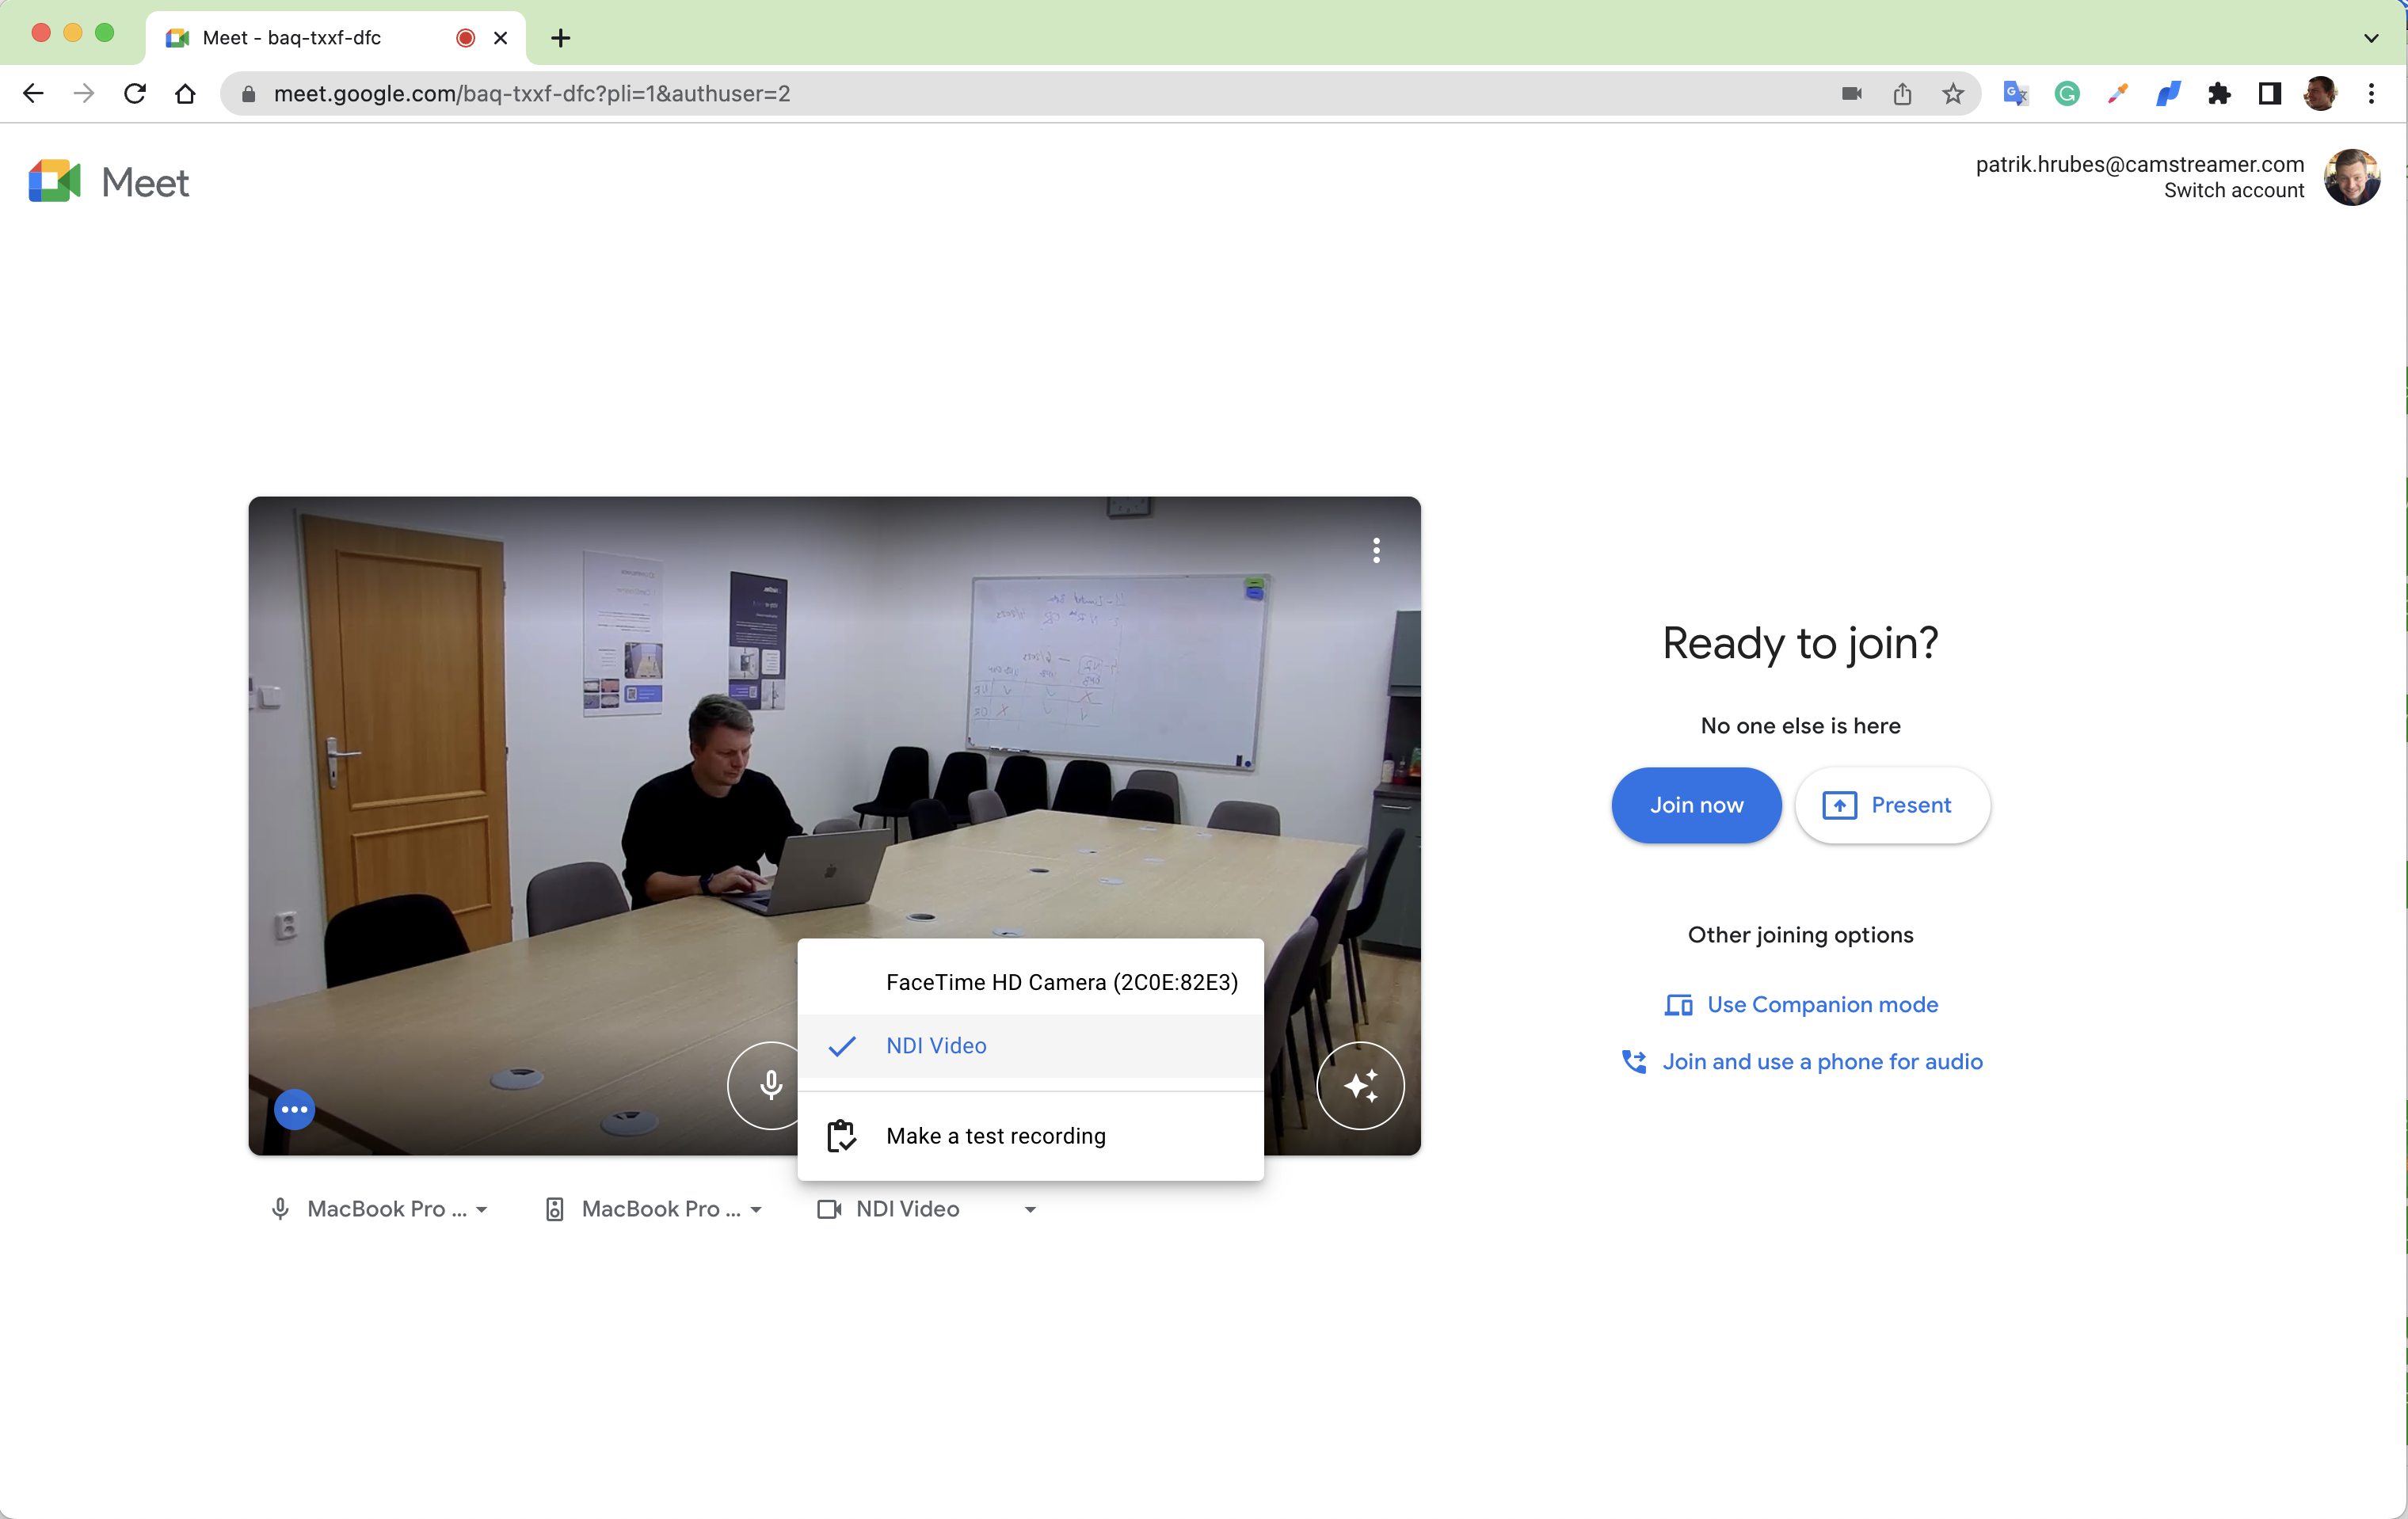Click the microphone icon to mute
Screen dimensions: 2408x1519
[x=770, y=1085]
